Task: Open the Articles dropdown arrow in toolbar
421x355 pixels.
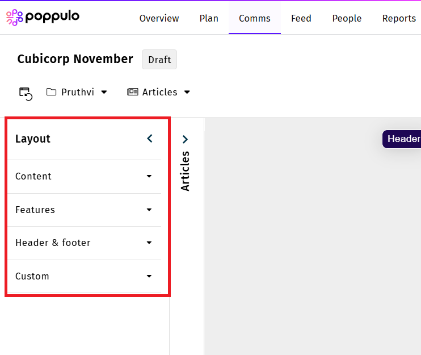Action: (187, 92)
